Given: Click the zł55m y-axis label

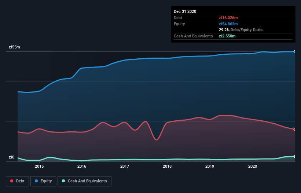Looking at the screenshot, I should coord(14,47).
